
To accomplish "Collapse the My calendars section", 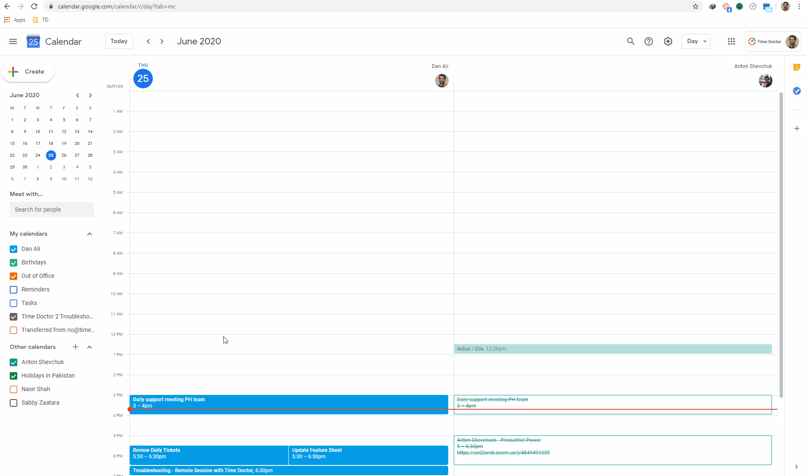I will click(89, 234).
